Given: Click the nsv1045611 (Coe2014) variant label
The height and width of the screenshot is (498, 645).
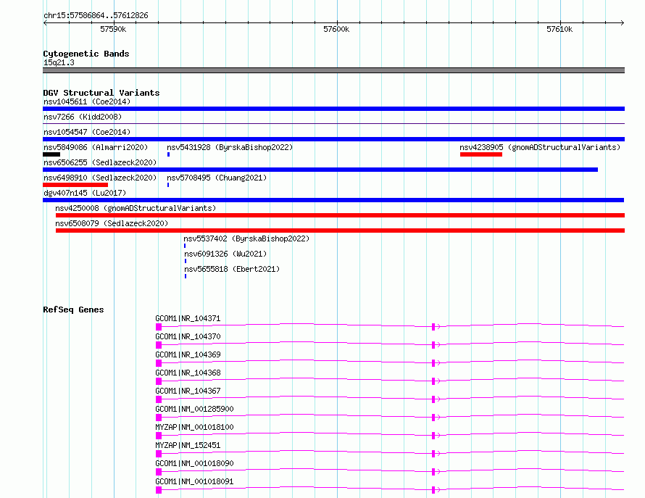Looking at the screenshot, I should coord(87,101).
